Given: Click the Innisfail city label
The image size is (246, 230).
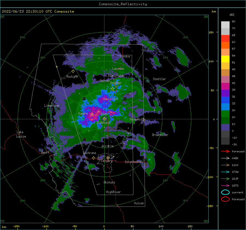Looking at the screenshot, I should [x=110, y=99].
